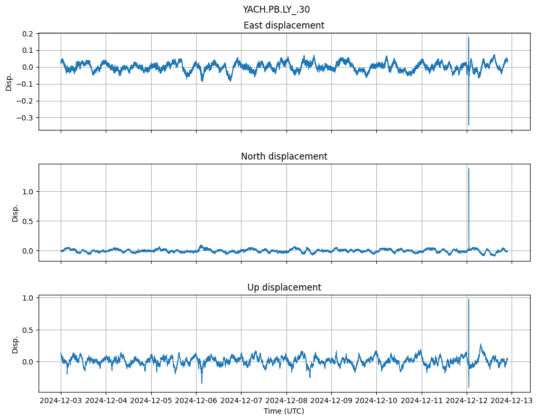Image resolution: width=538 pixels, height=420 pixels.
Task: Click the 1.0 tick on North plot
Action: 27,191
